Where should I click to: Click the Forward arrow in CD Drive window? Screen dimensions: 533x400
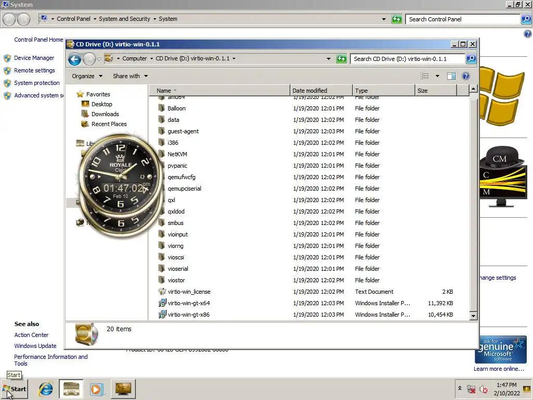[x=89, y=59]
